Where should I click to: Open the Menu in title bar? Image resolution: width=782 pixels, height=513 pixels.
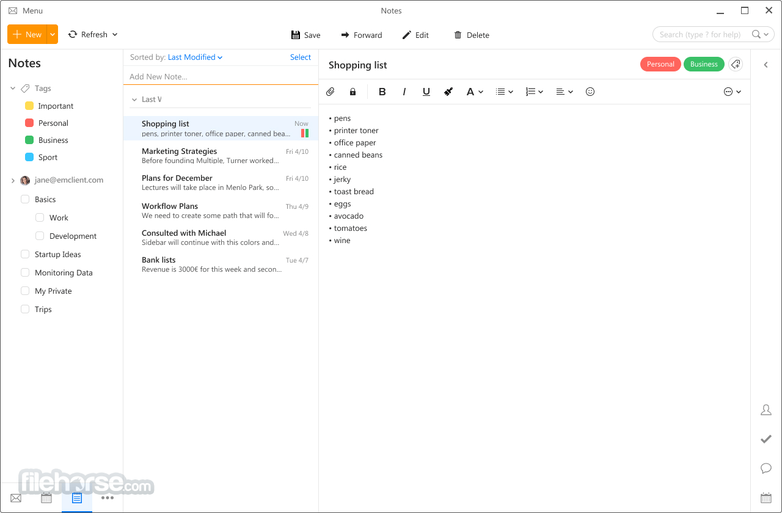26,11
